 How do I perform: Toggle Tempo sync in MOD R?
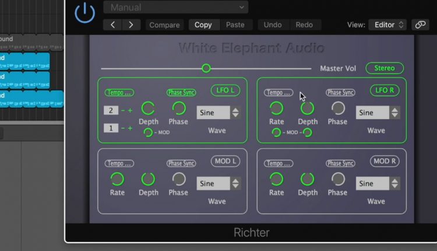pos(279,163)
